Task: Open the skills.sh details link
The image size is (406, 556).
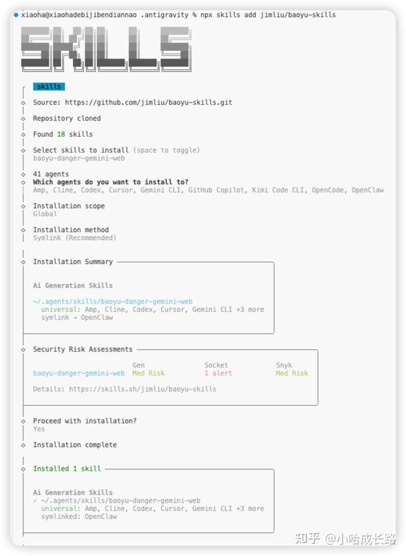Action: click(142, 389)
